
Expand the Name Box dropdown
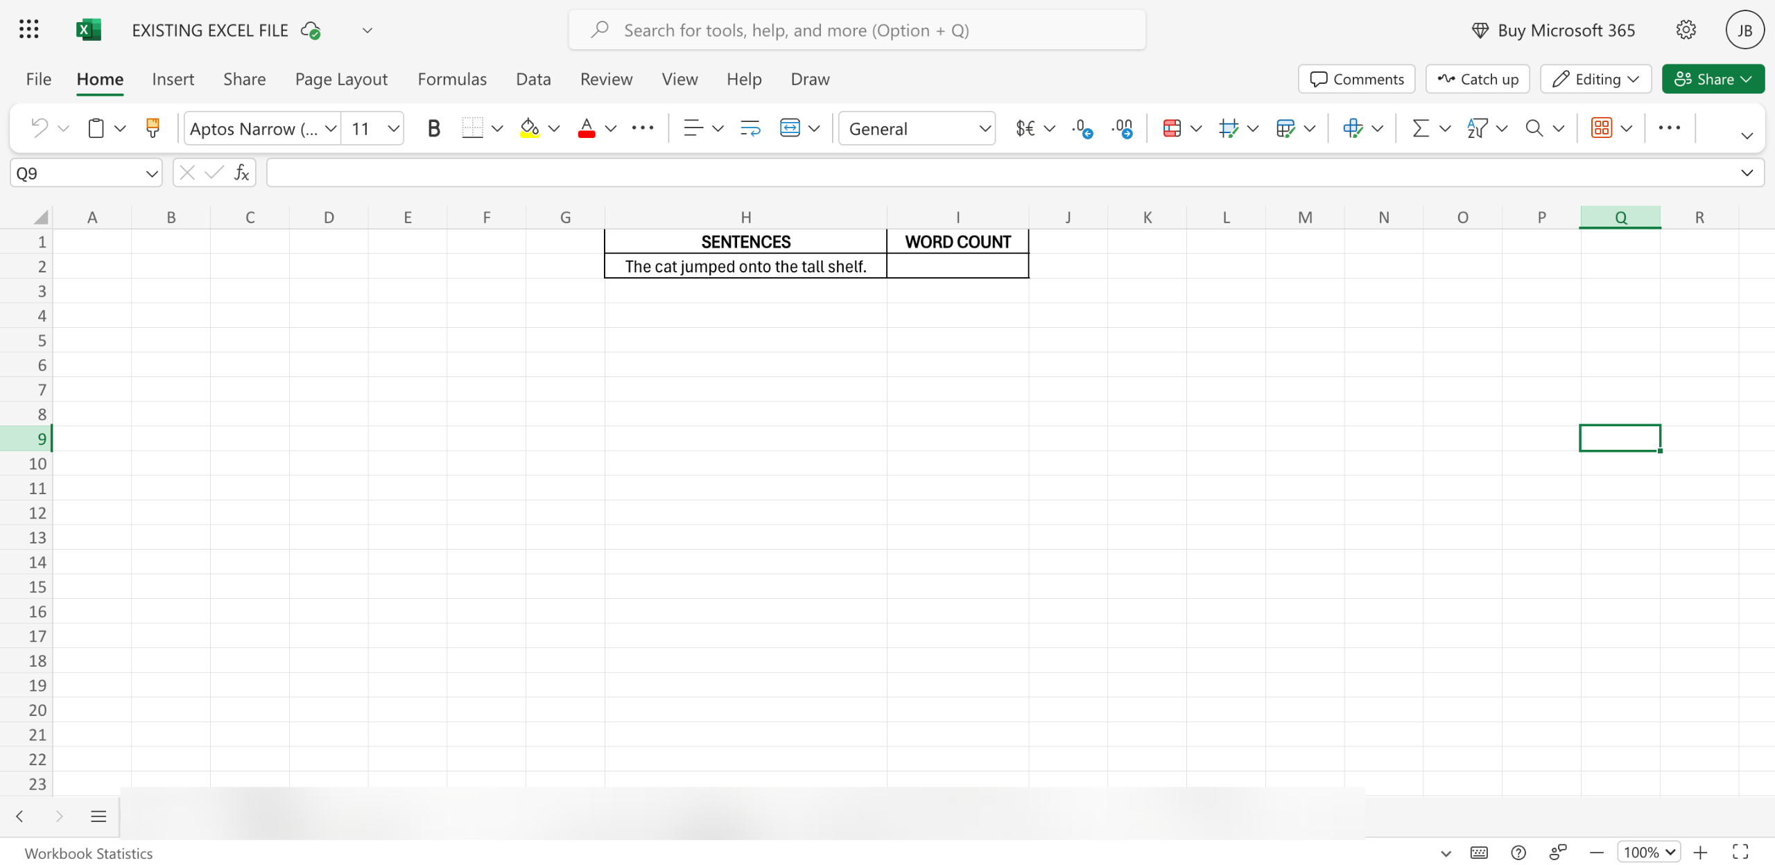click(151, 173)
